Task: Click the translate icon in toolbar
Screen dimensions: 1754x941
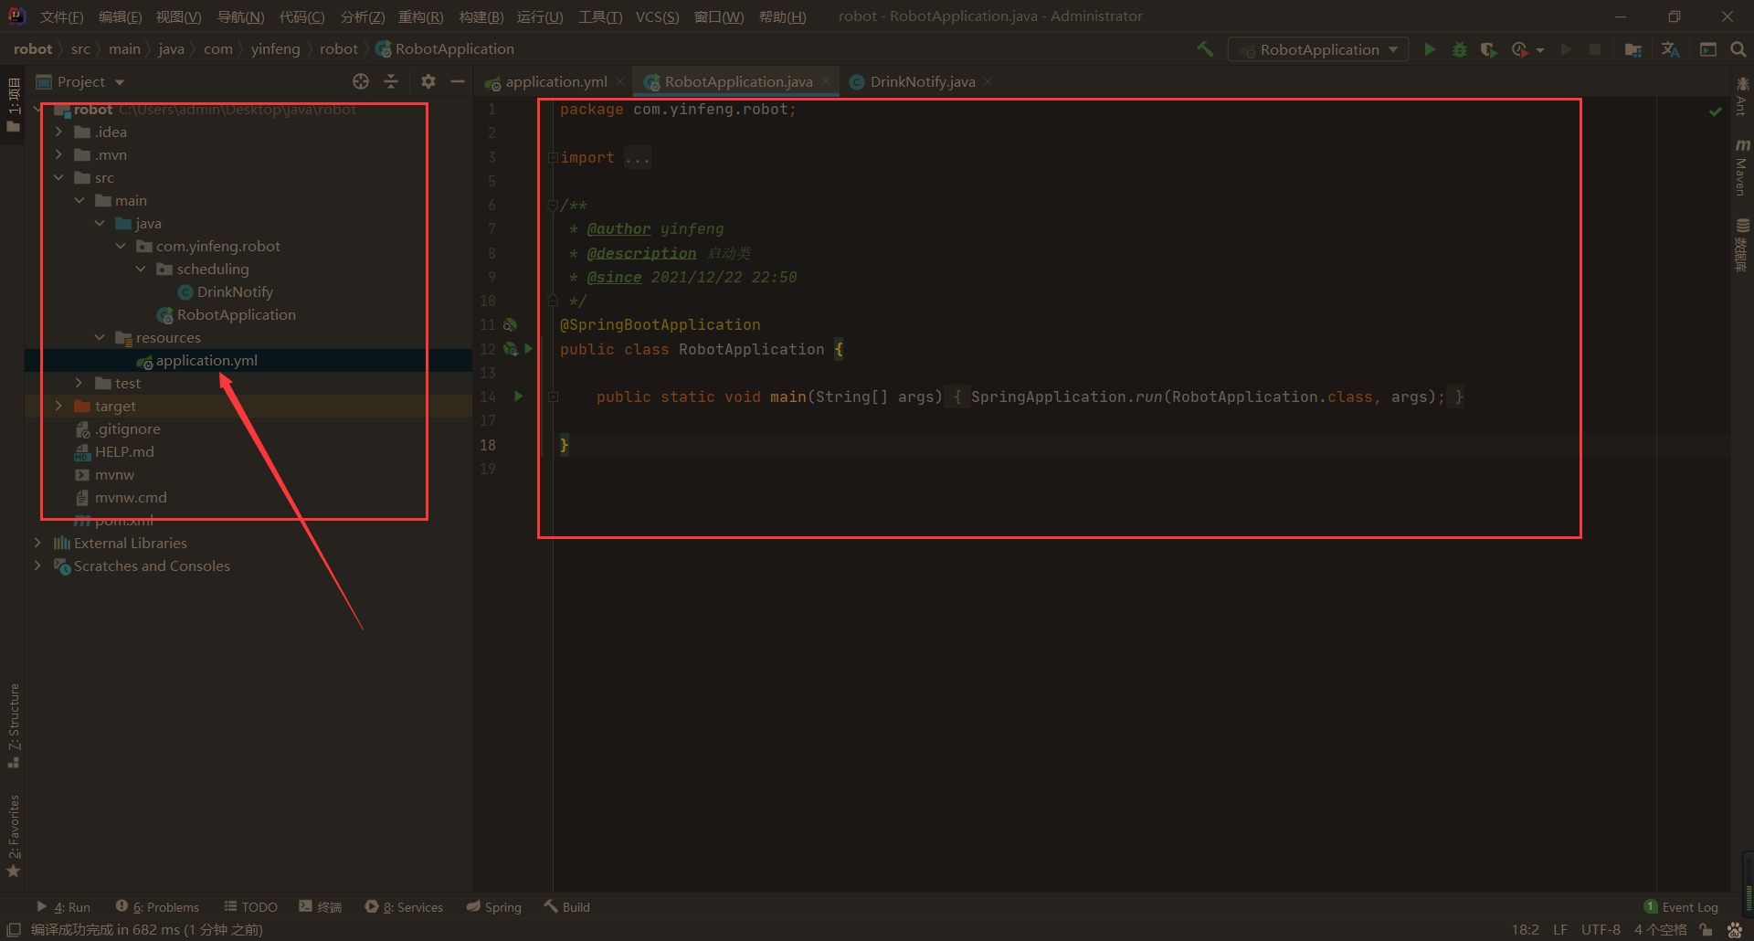Action: 1670,49
